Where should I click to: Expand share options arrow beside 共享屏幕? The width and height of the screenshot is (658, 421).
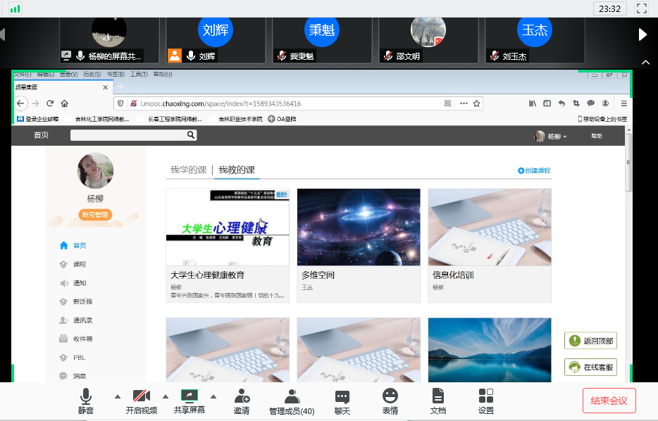coord(213,396)
